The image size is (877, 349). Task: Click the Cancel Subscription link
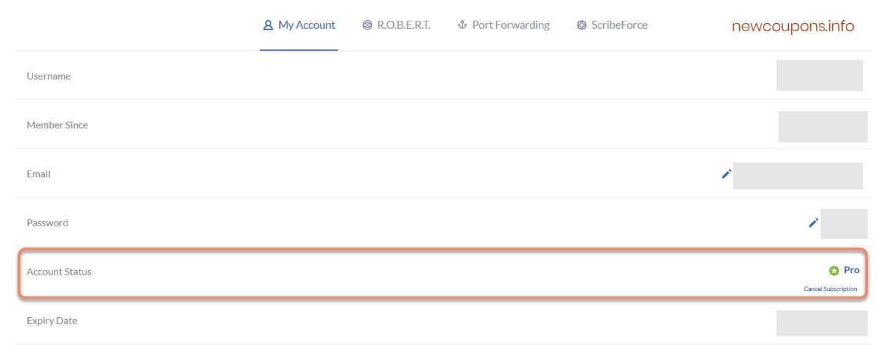830,289
